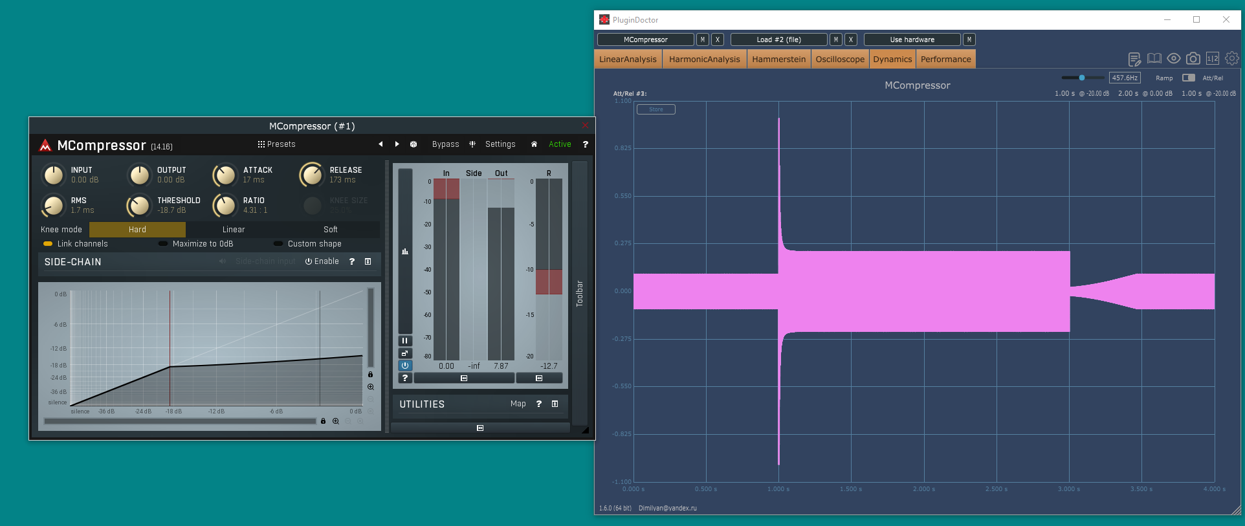Click the frequency slider in PluginDoctor
The image size is (1245, 526).
point(1083,78)
